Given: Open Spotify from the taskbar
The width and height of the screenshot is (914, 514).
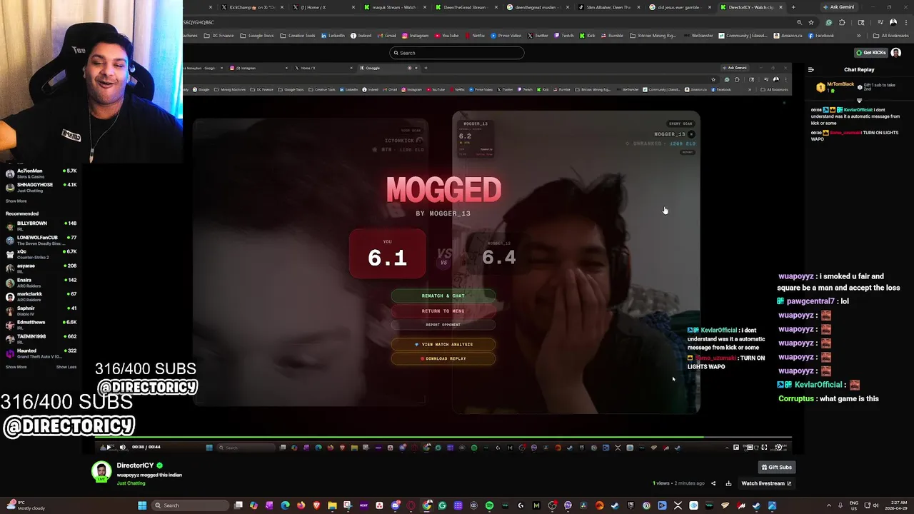Looking at the screenshot, I should click(489, 505).
